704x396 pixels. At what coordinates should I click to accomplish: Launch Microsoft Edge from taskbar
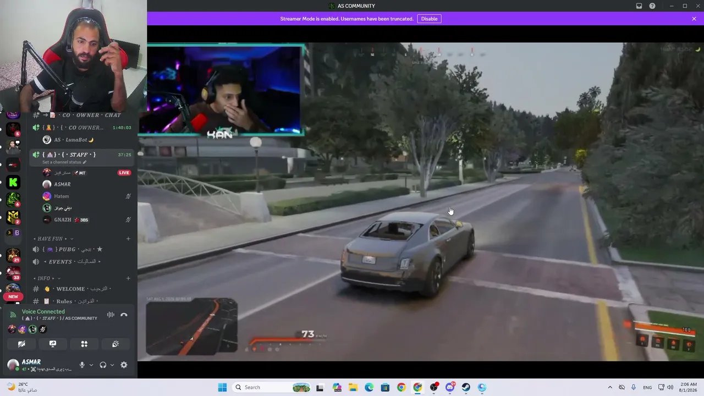pos(369,387)
